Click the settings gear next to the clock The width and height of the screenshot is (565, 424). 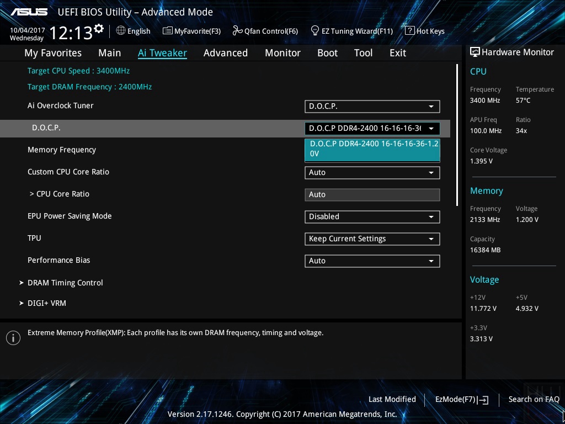[99, 29]
